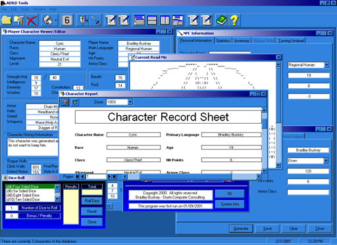Click the printer icon in Character Report
The image size is (337, 245).
[65, 102]
